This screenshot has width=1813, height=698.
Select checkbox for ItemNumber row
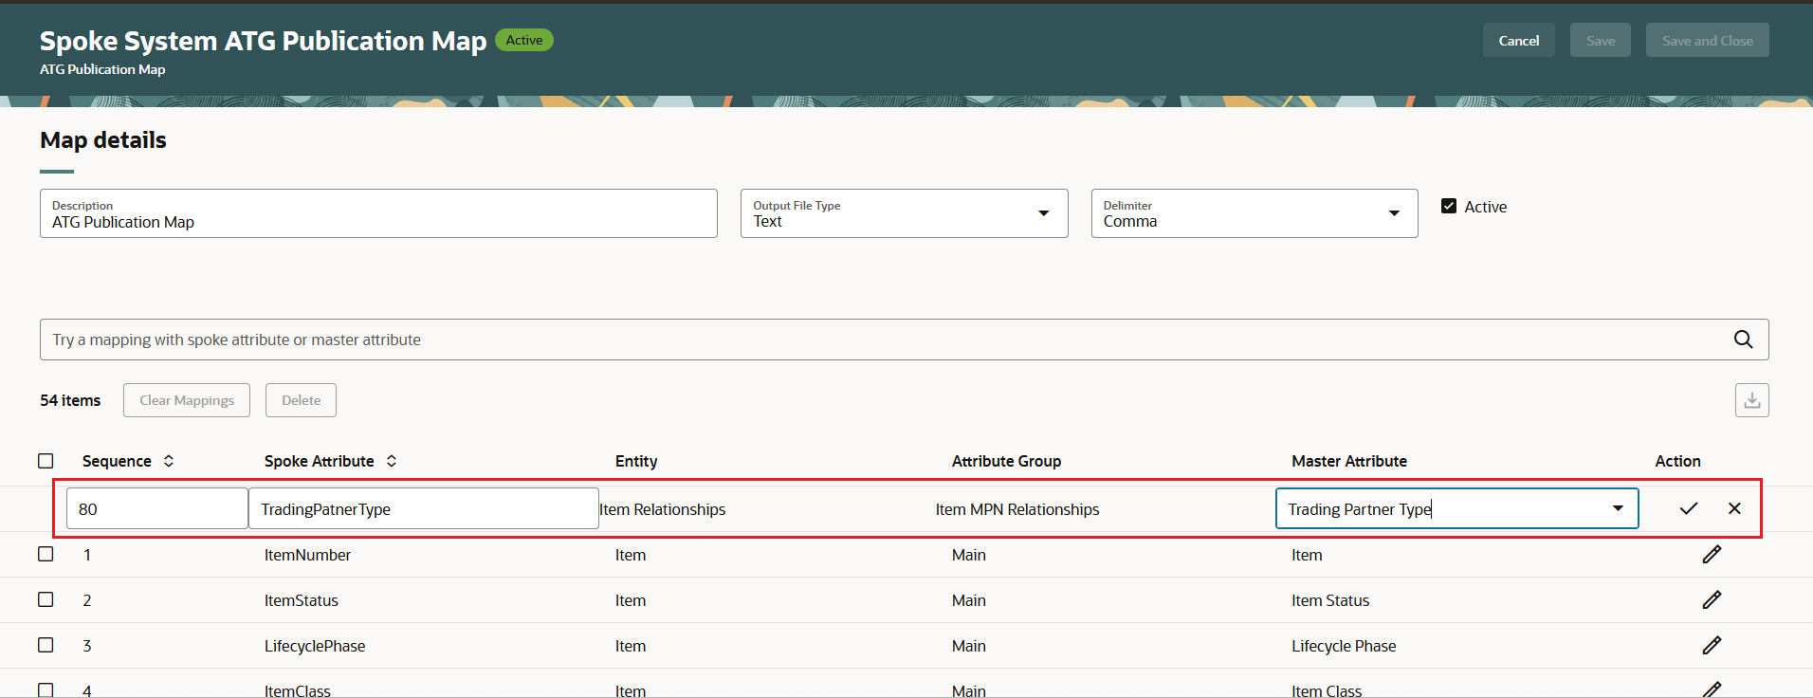(46, 554)
